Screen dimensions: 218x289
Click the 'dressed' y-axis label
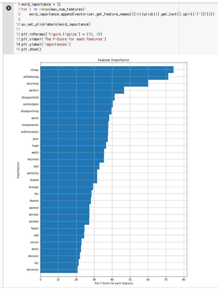click(33, 256)
